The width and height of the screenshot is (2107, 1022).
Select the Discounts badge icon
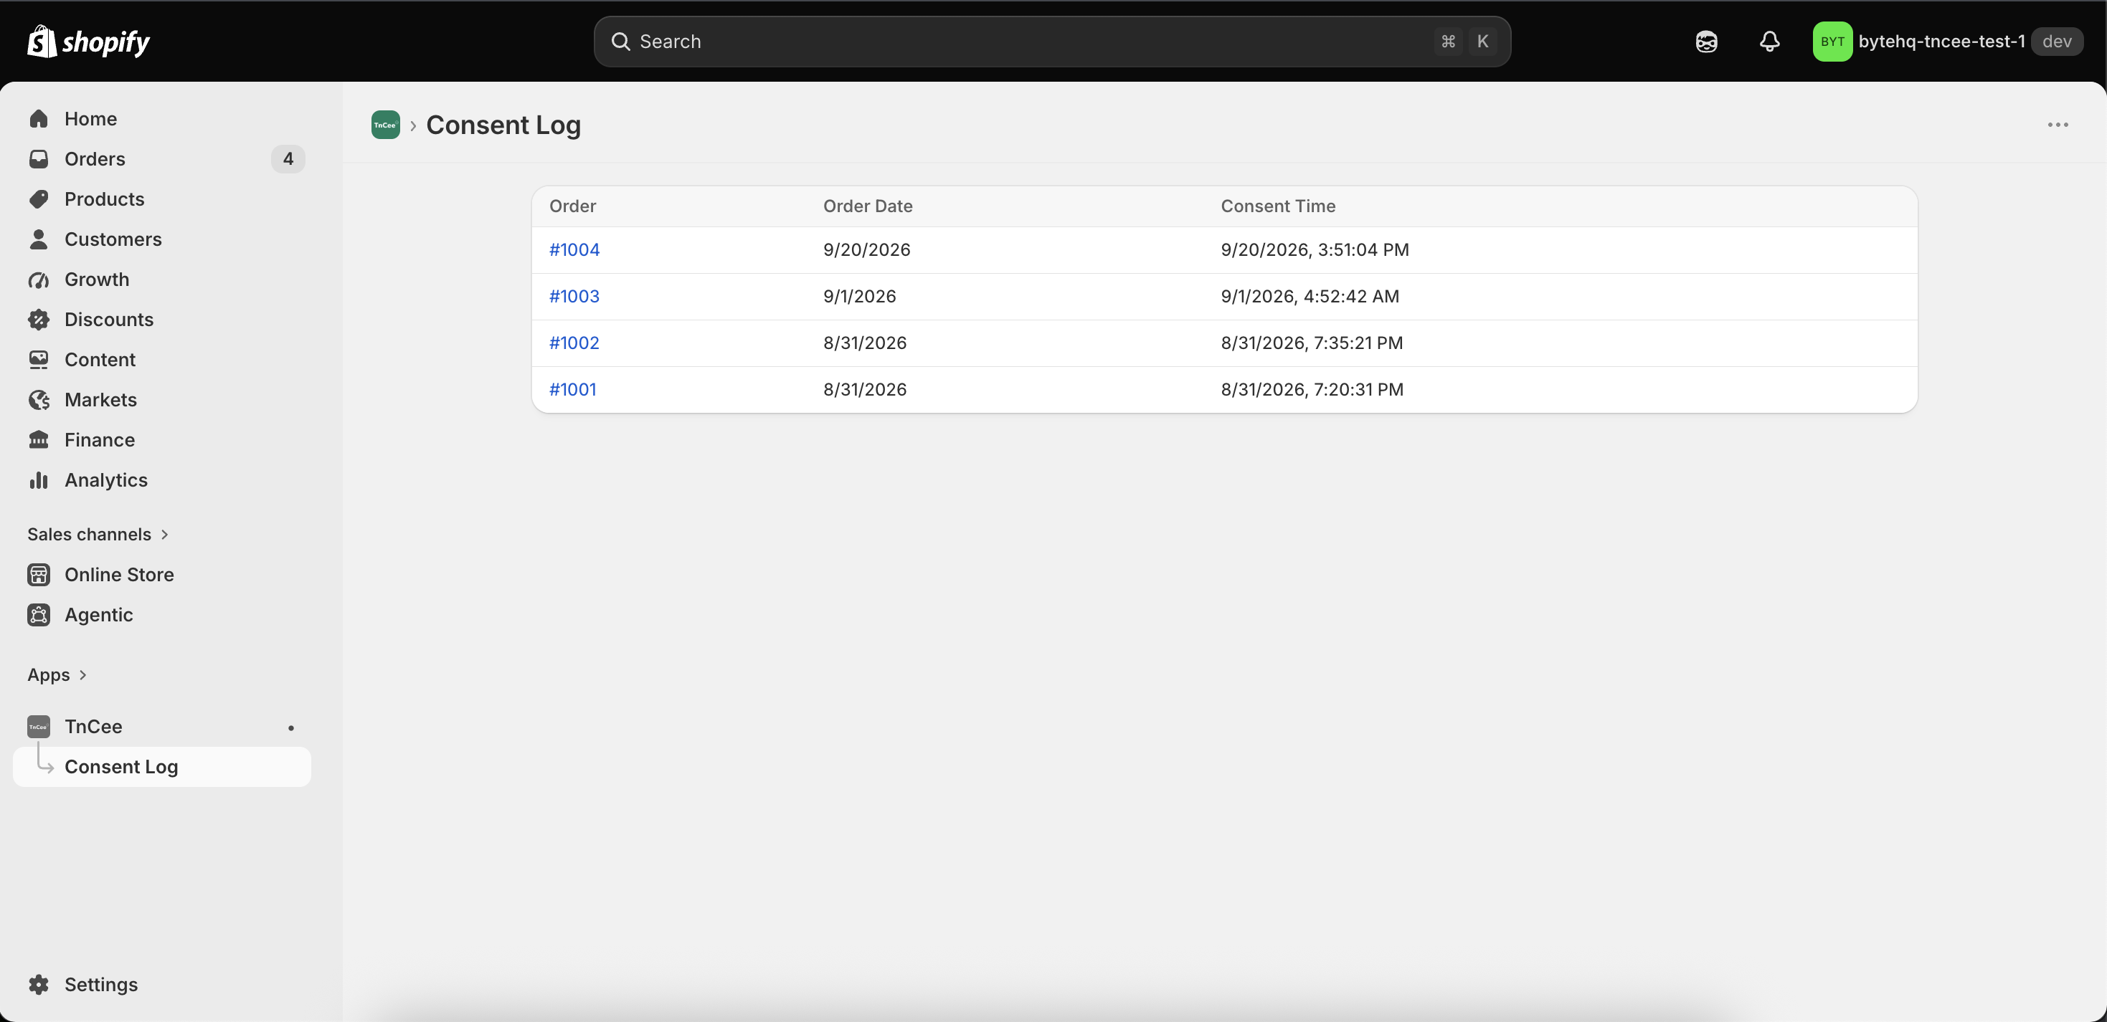(39, 319)
